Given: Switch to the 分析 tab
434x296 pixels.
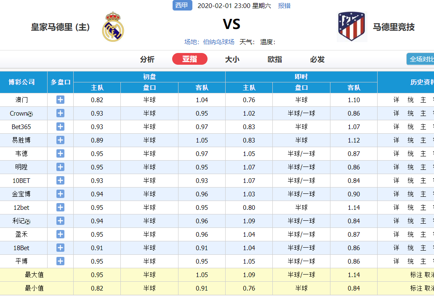Looking at the screenshot, I should click(147, 59).
